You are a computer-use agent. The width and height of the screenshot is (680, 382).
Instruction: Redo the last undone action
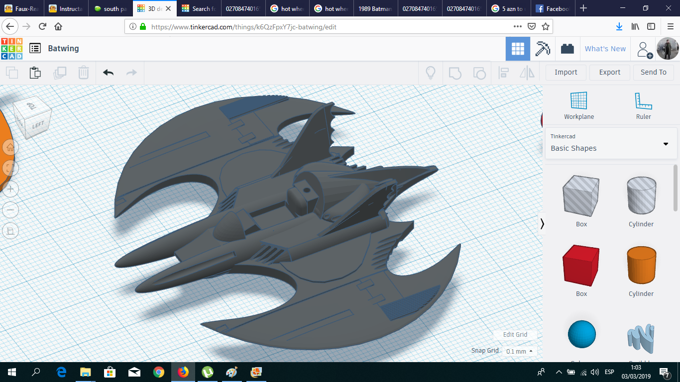click(131, 73)
